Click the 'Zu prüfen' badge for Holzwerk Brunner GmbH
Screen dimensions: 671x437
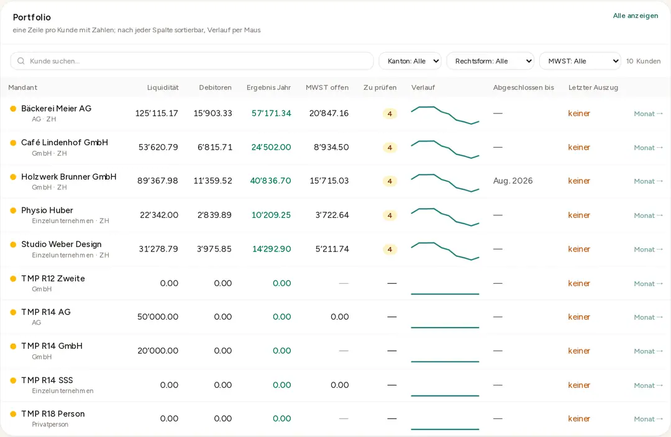pos(390,181)
